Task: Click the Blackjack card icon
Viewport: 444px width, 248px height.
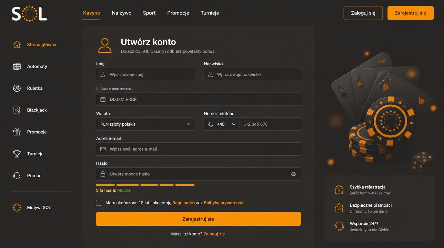Action: (x=17, y=110)
